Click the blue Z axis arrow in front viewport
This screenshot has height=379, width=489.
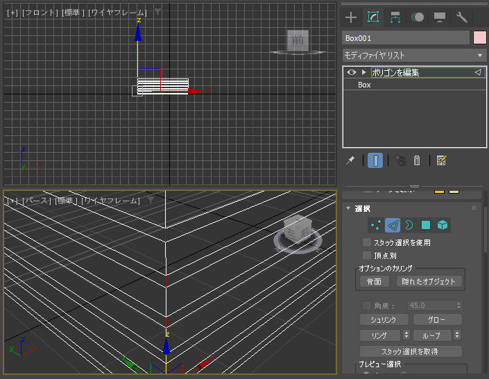[138, 33]
